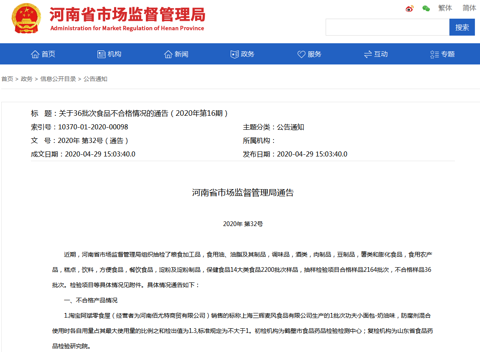Click inside the search input box
This screenshot has width=480, height=352.
387,27
